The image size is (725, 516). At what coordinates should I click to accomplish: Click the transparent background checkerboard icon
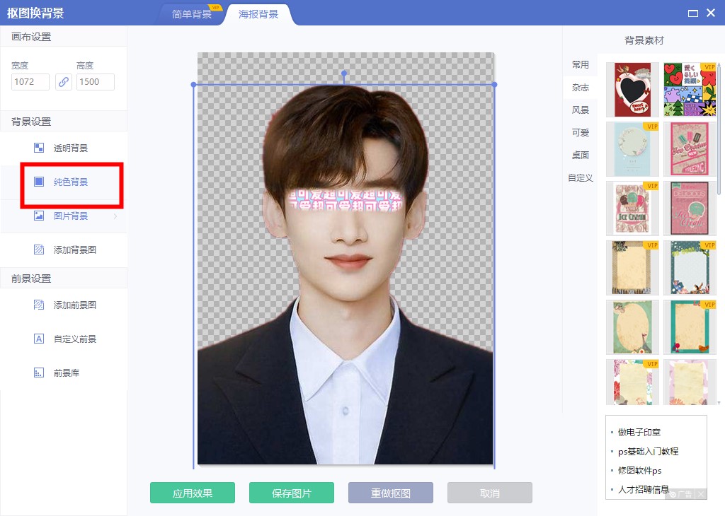(40, 148)
